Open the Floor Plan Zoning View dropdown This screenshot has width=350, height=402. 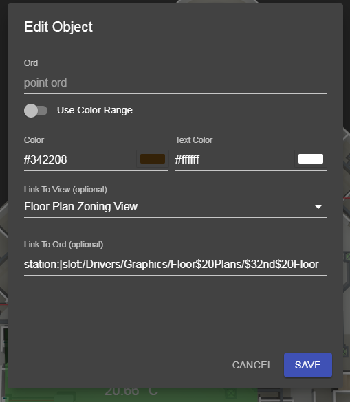(x=175, y=207)
